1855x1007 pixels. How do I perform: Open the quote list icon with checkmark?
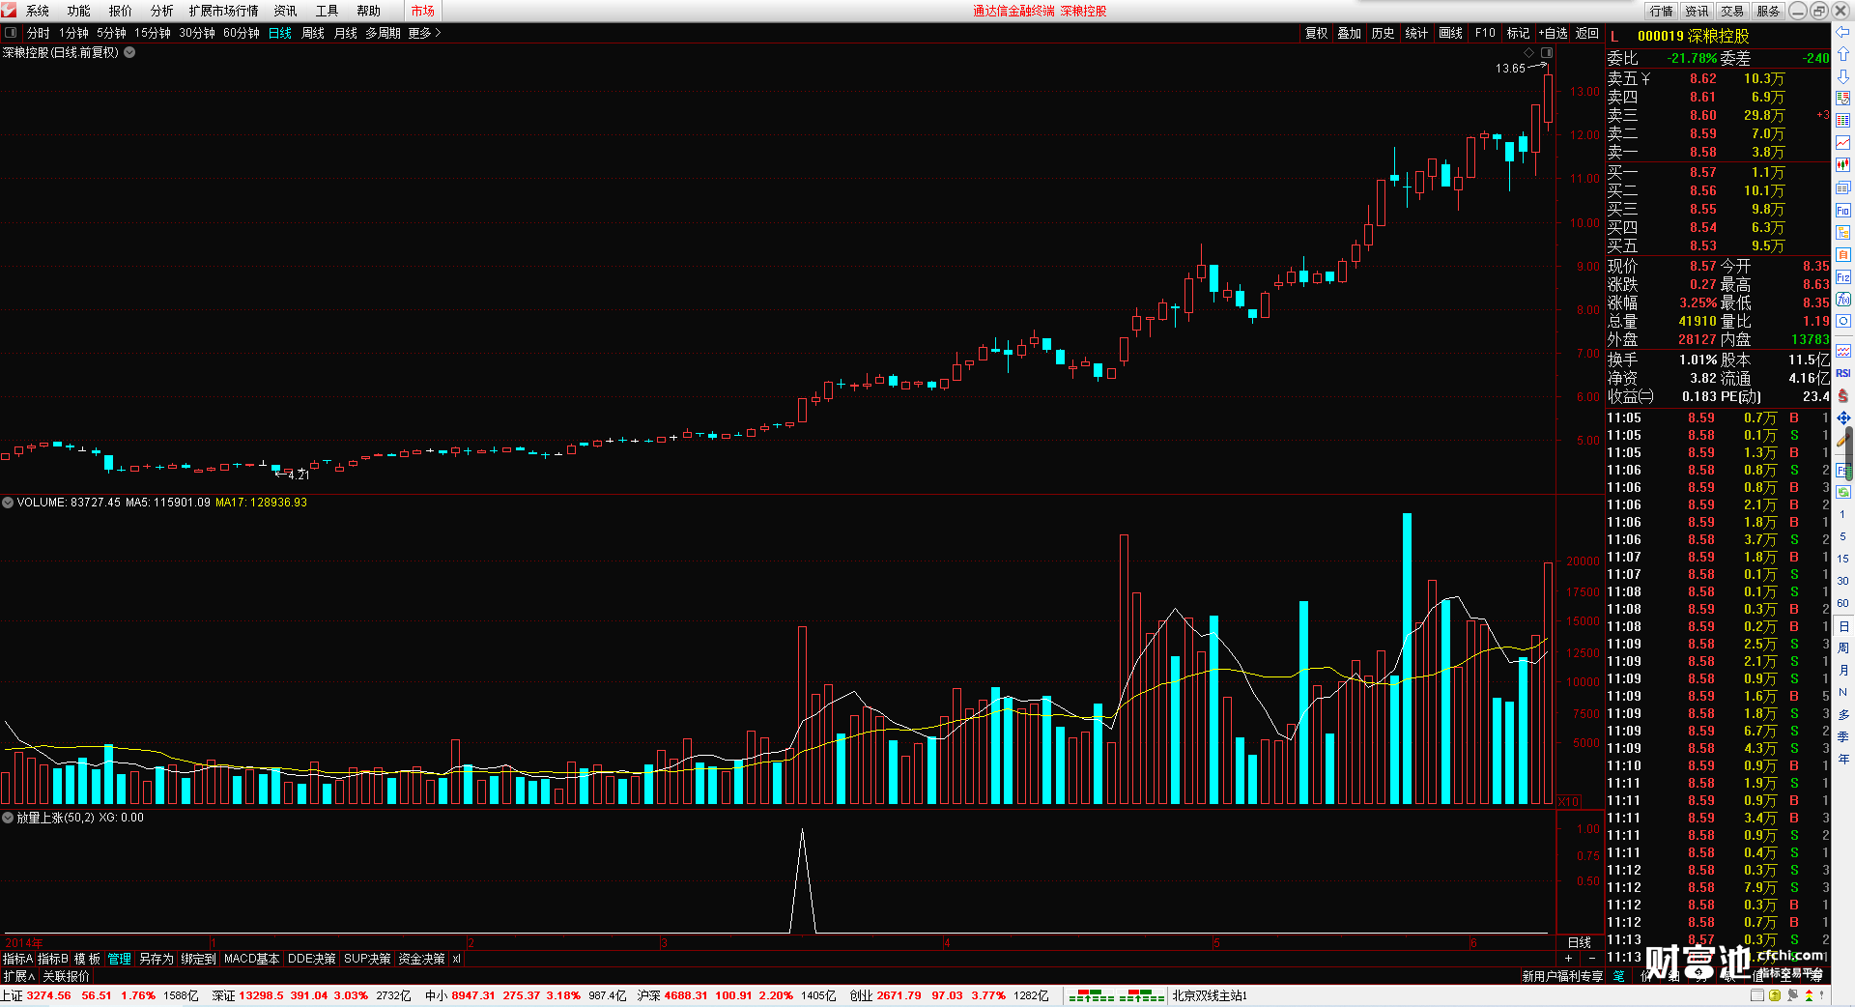[1842, 99]
